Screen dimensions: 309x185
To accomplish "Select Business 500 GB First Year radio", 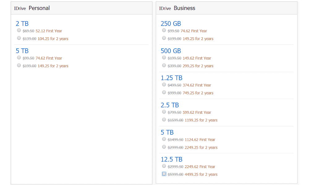I will pos(164,57).
